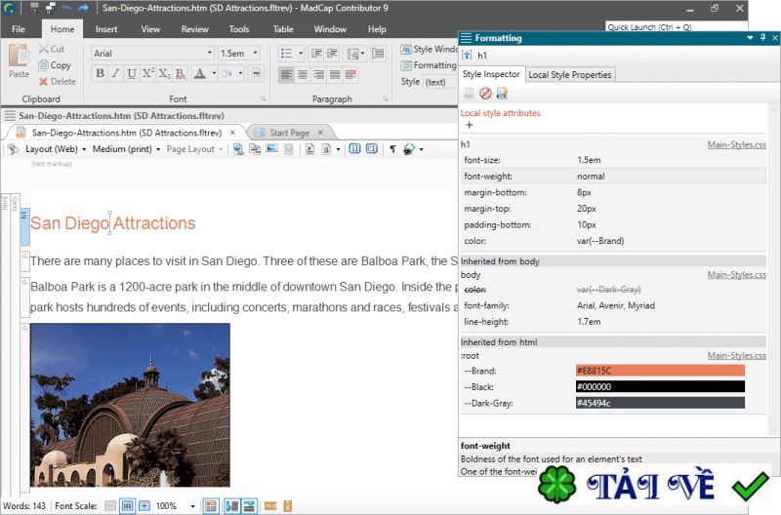This screenshot has height=515, width=781.
Task: Click the plus icon to add local style attribute
Action: tap(469, 125)
